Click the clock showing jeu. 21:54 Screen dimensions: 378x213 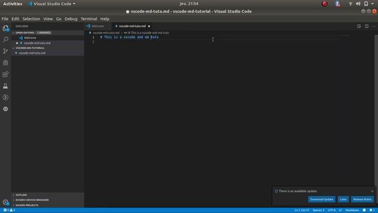click(x=189, y=4)
